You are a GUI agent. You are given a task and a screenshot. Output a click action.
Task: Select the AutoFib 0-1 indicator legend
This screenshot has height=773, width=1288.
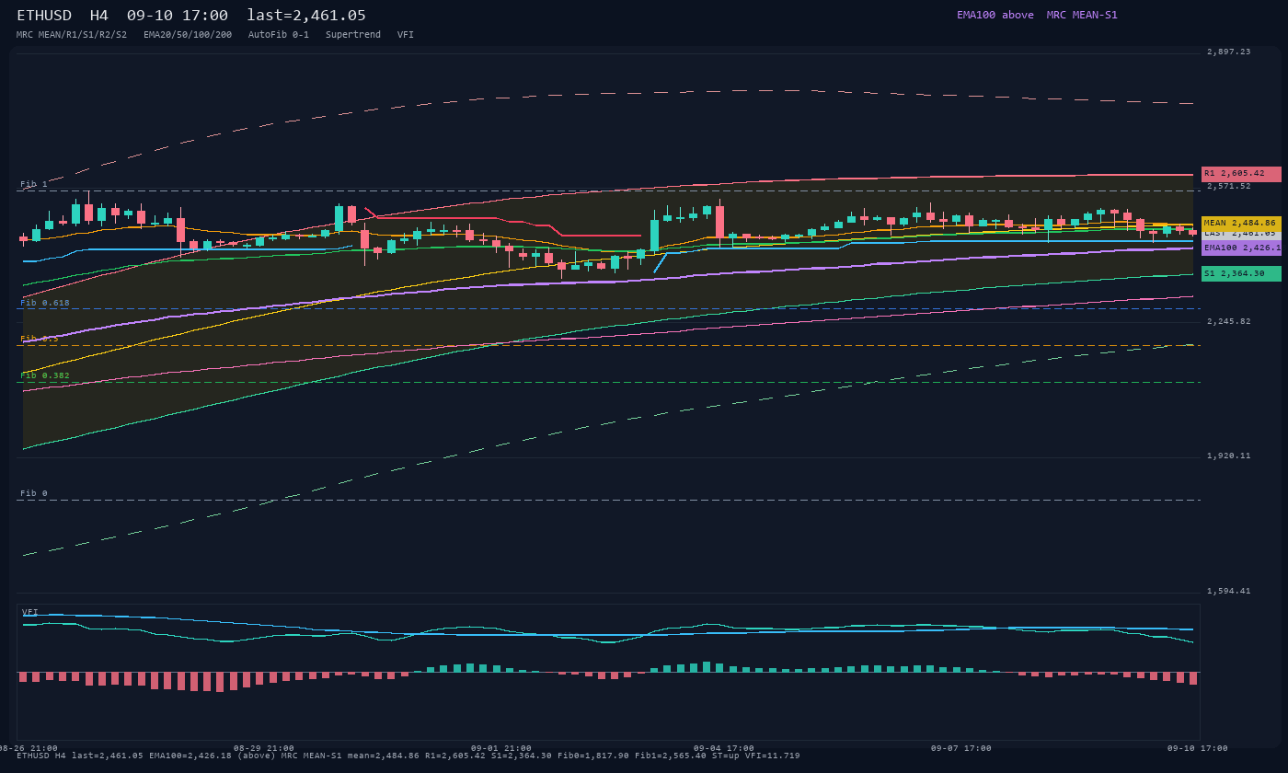coord(279,35)
